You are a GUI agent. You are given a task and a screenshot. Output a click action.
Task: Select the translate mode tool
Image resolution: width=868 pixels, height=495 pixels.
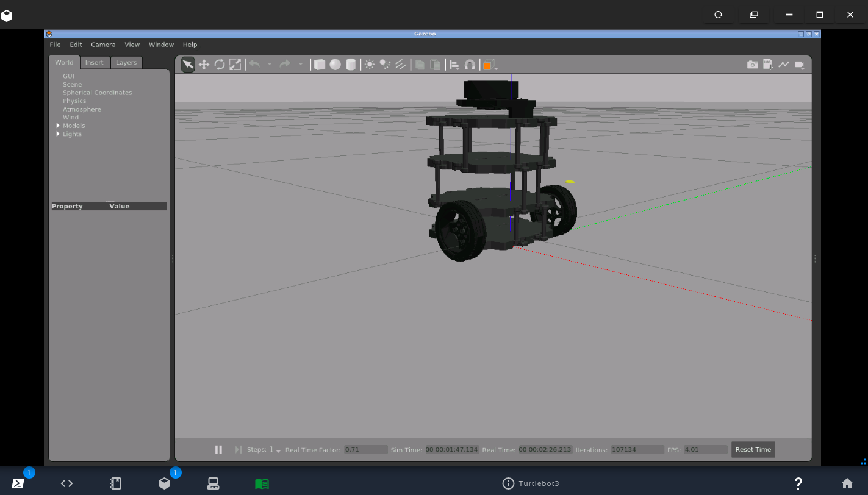[204, 64]
